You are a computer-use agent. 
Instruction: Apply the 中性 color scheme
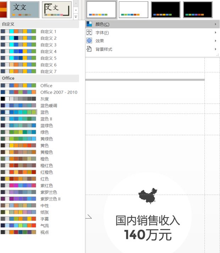tap(39, 205)
